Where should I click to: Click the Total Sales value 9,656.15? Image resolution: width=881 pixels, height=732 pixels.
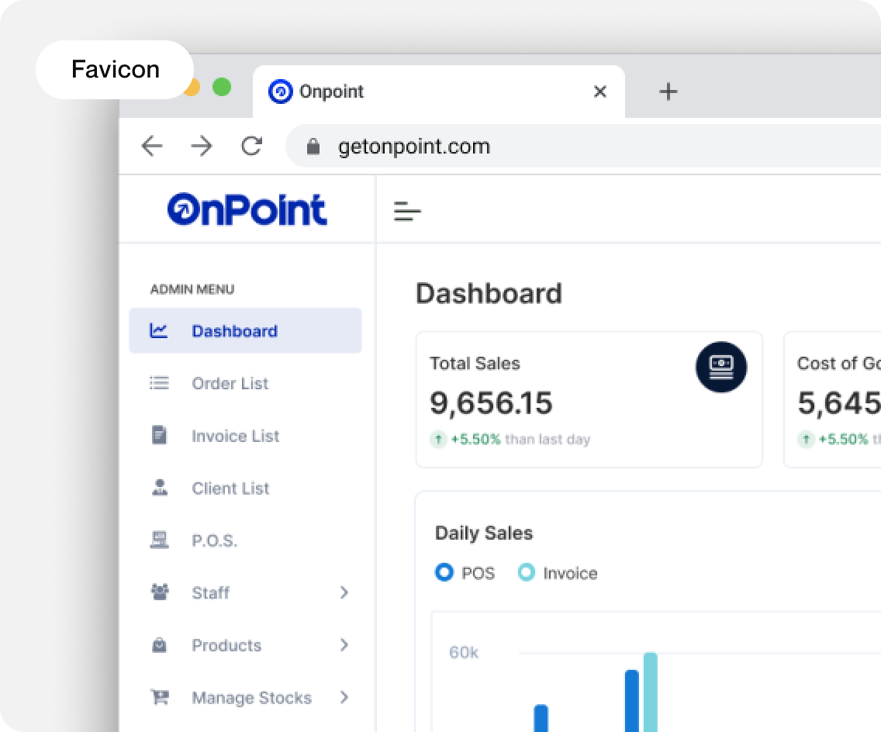491,402
